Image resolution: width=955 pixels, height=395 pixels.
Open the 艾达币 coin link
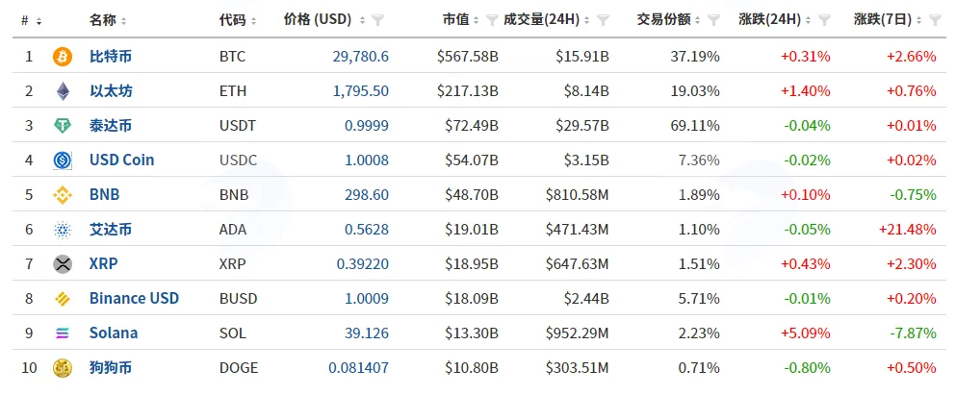point(111,230)
